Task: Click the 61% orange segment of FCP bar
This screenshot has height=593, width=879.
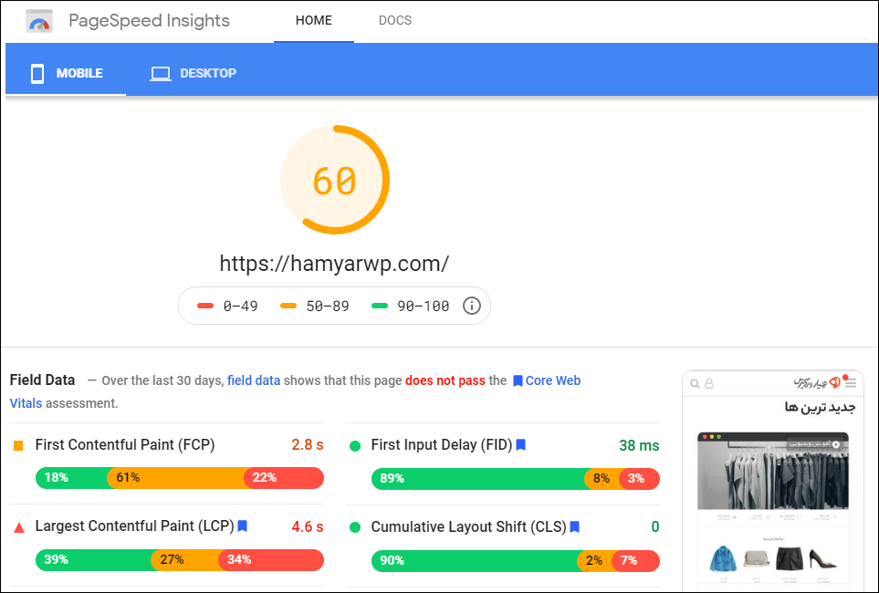Action: click(175, 478)
